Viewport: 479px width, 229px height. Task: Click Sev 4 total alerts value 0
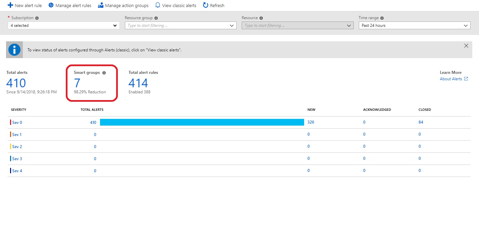(x=95, y=171)
